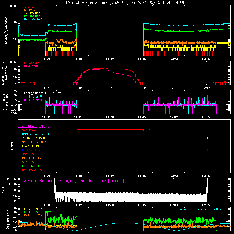234x234 pixels.
Task: Click 11:00 under the counts/s/detector plot
Action: pyautogui.click(x=46, y=59)
